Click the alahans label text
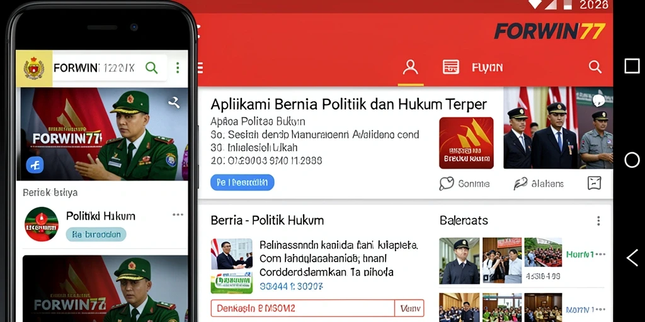 point(547,184)
